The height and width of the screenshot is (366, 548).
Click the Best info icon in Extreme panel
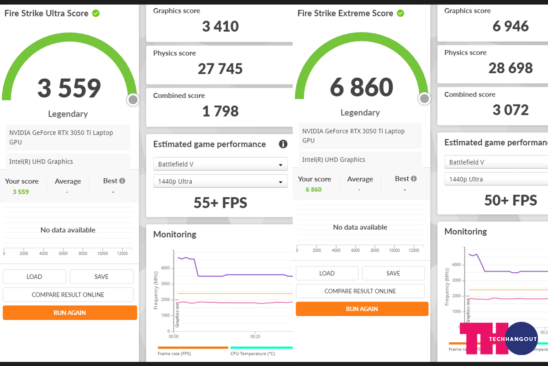pos(414,179)
